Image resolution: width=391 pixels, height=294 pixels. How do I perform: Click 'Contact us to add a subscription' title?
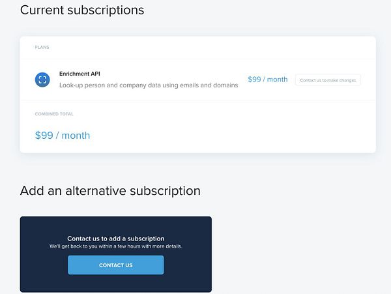(x=116, y=239)
